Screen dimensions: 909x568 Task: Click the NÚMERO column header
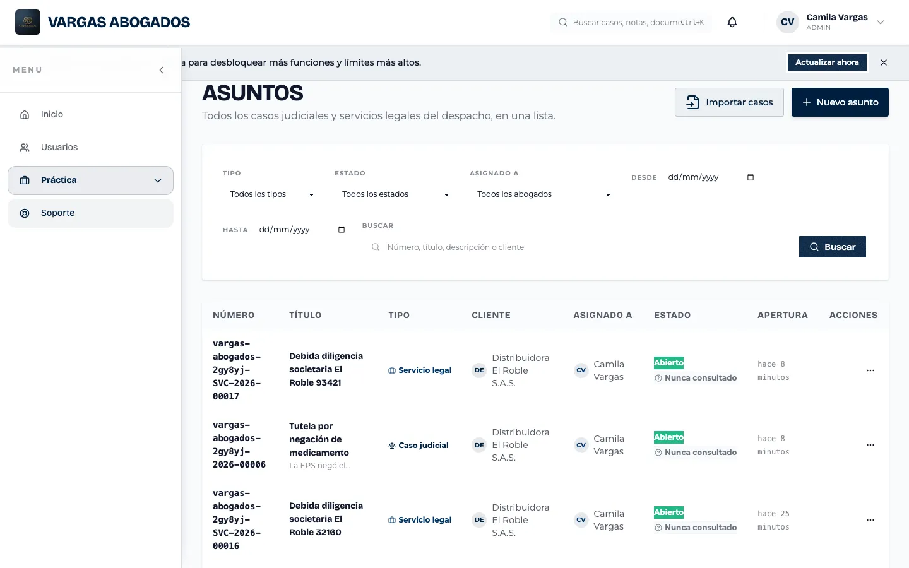234,315
